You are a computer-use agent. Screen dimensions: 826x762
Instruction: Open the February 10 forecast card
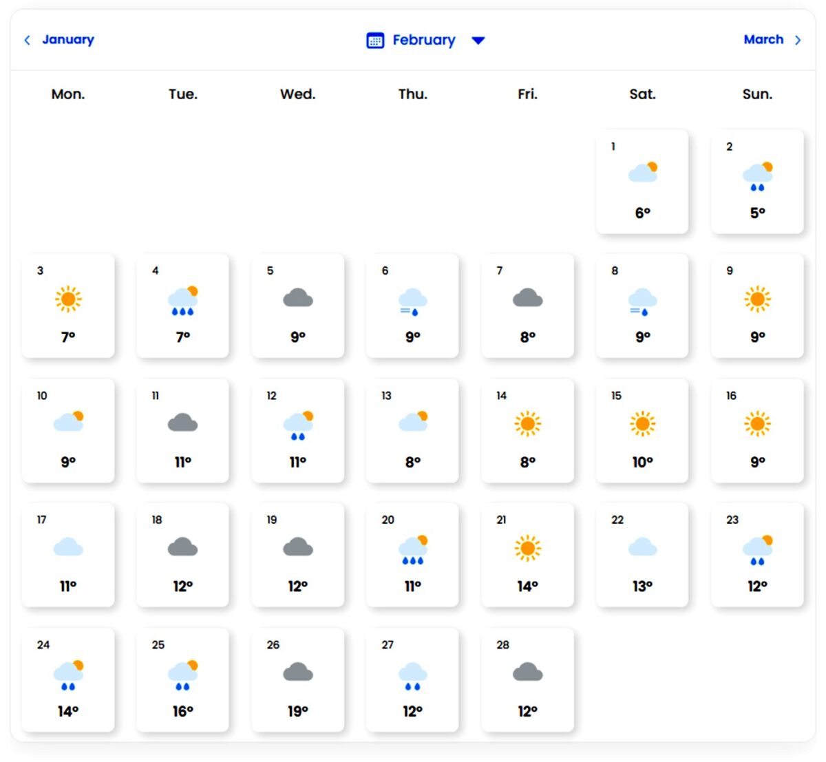point(68,430)
